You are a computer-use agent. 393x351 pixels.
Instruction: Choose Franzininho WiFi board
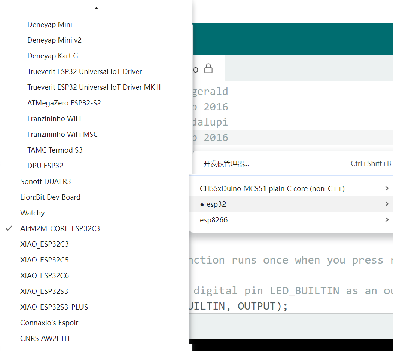coord(54,118)
